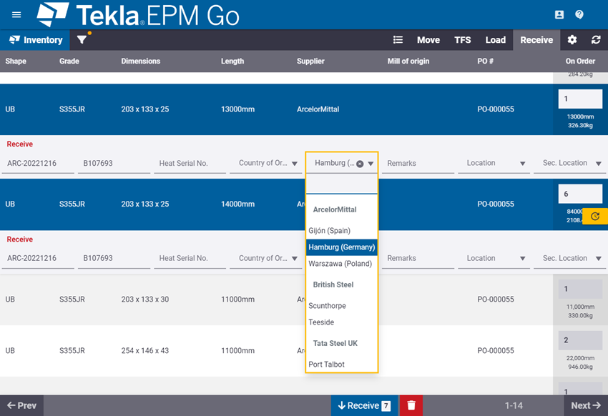Click ArcelorMittal group header in mill list
The image size is (608, 416).
click(x=335, y=209)
